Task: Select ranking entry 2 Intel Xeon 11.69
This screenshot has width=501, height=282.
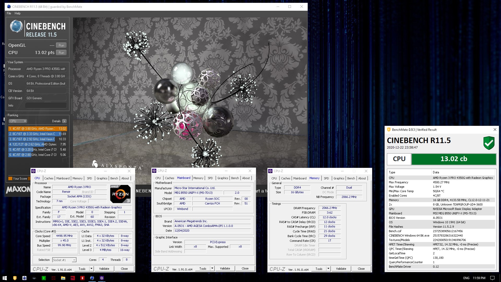Action: (x=38, y=134)
